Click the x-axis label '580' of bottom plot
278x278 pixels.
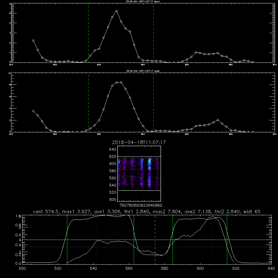click(x=165, y=269)
